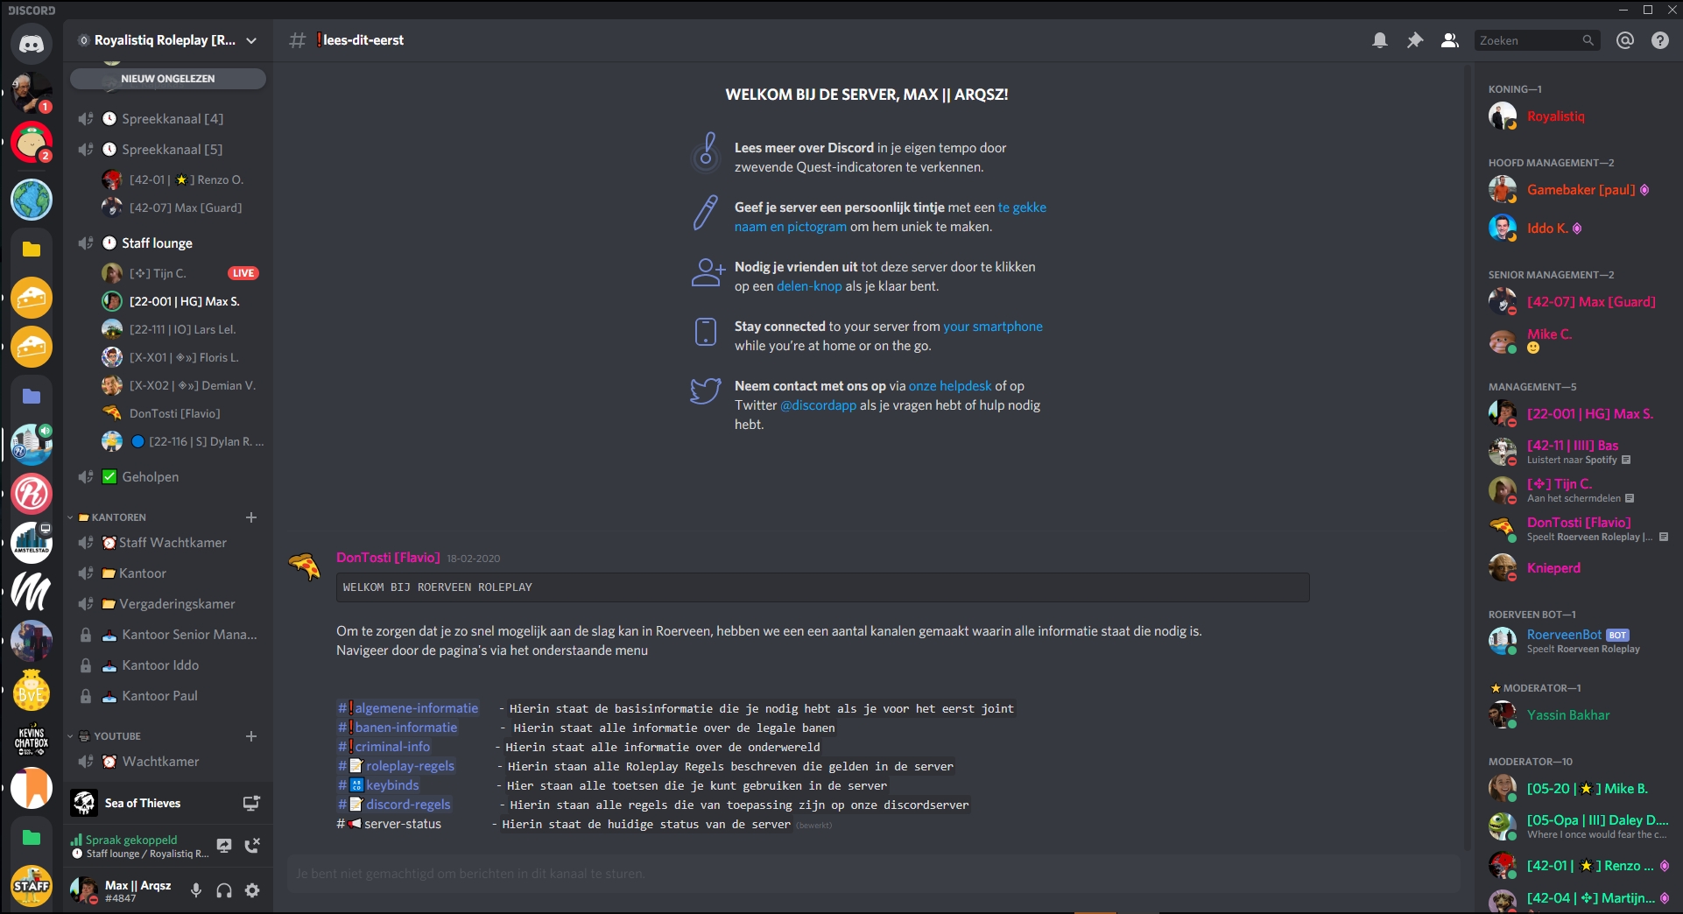Screen dimensions: 1683x914
Task: Join the Staff Wachtkamer voice channel
Action: point(173,543)
